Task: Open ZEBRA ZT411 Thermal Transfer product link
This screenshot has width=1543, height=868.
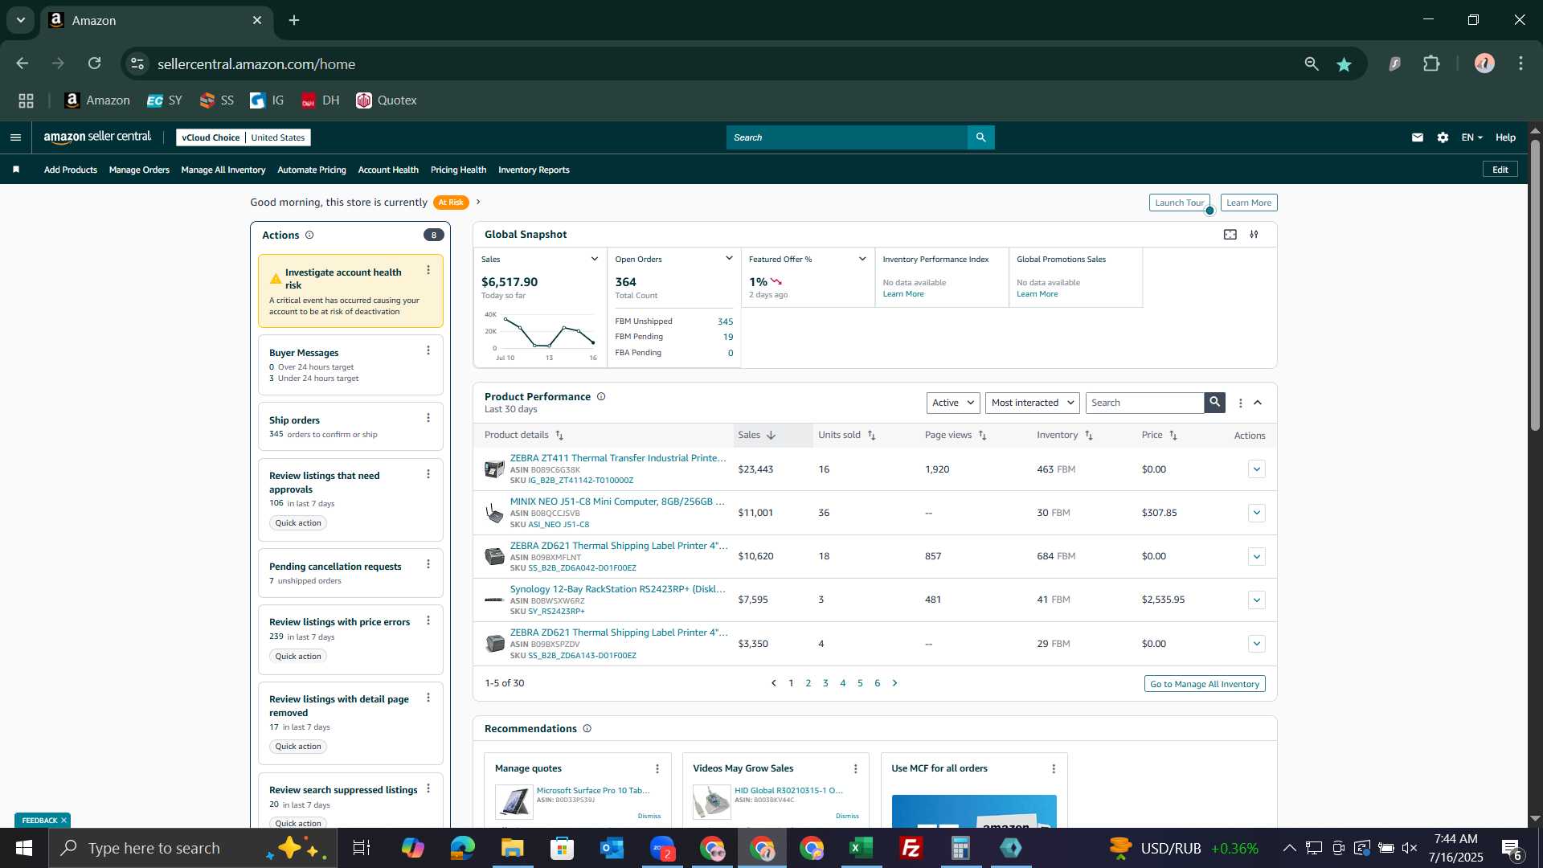Action: [x=618, y=458]
